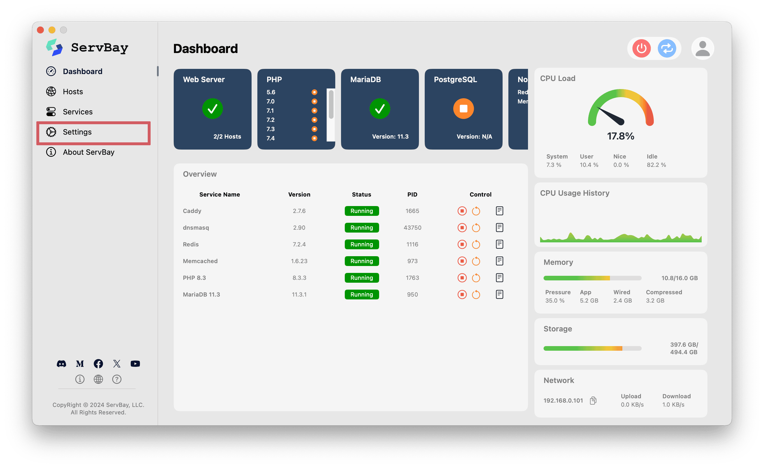The height and width of the screenshot is (468, 764).
Task: Open the Caddy service log viewer
Action: (x=500, y=211)
